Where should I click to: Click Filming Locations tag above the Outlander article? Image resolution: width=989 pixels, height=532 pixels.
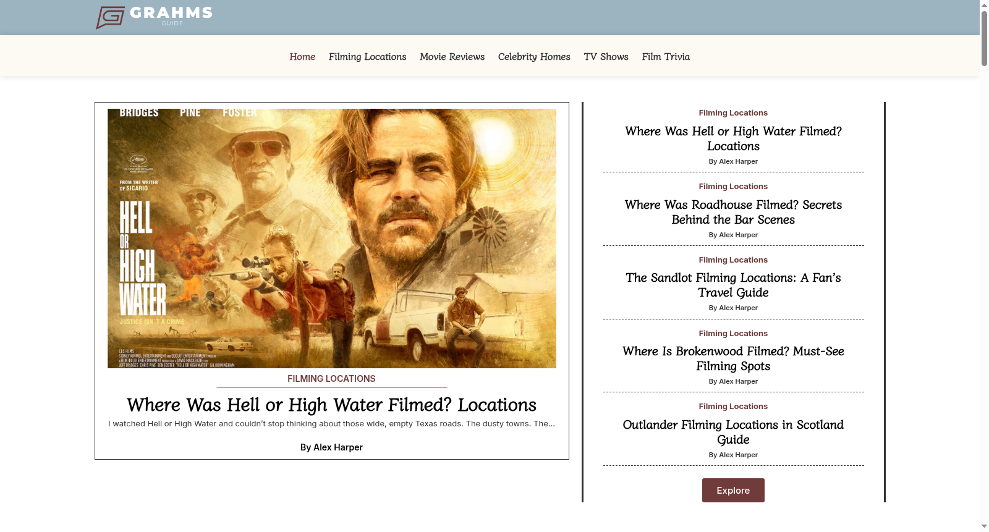coord(733,407)
